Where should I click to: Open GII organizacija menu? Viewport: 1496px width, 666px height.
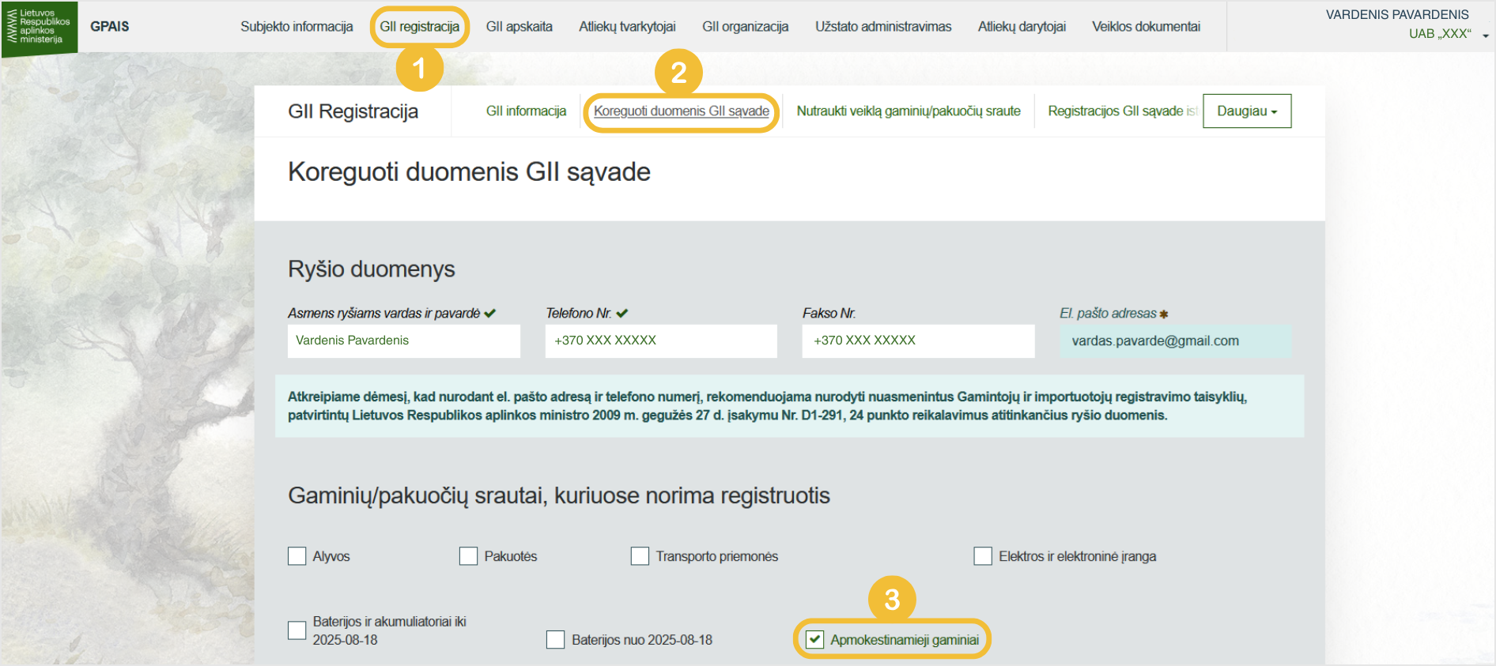pos(746,27)
